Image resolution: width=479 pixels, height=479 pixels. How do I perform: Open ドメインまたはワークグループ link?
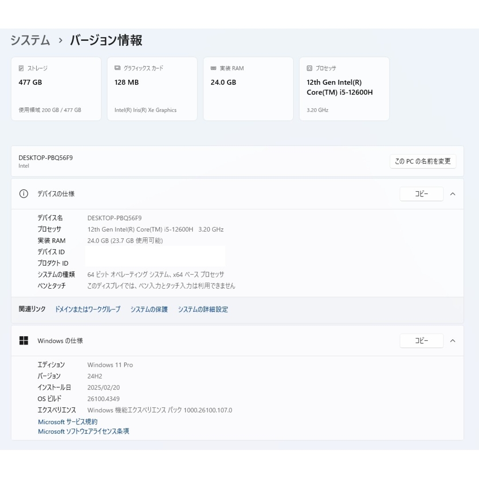click(87, 309)
